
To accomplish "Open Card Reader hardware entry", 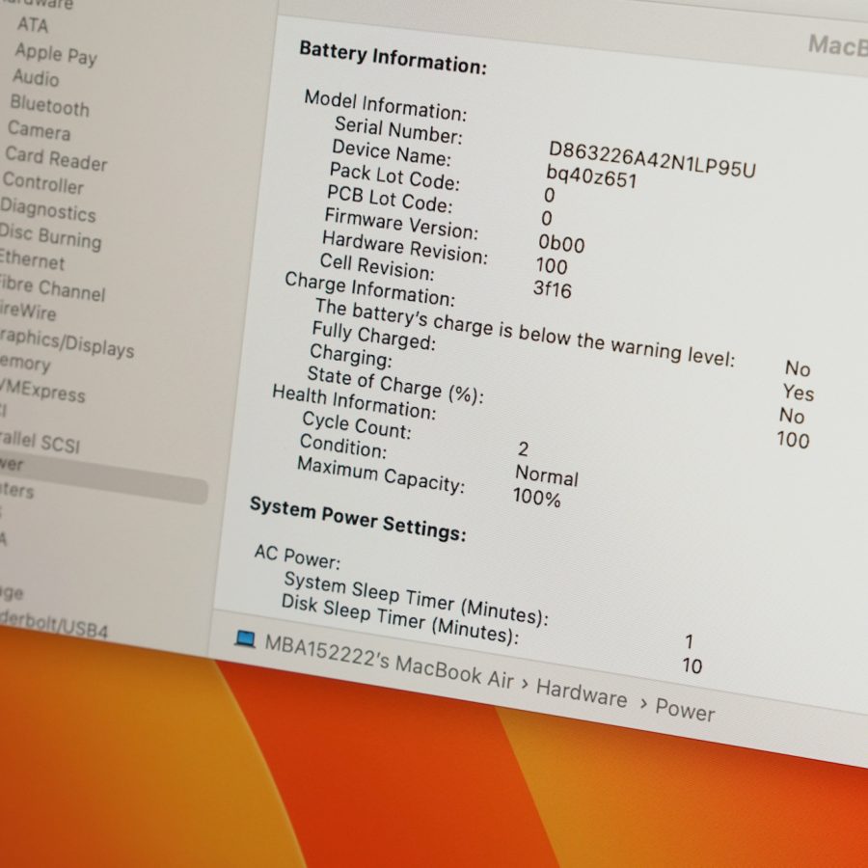I will [x=56, y=158].
